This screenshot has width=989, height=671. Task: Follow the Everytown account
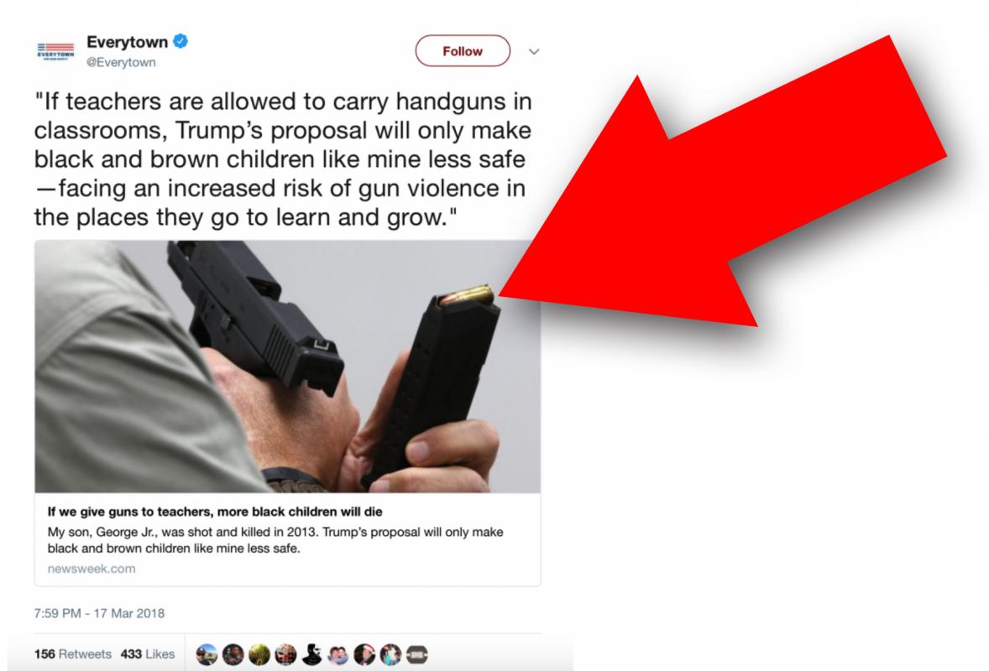point(463,51)
